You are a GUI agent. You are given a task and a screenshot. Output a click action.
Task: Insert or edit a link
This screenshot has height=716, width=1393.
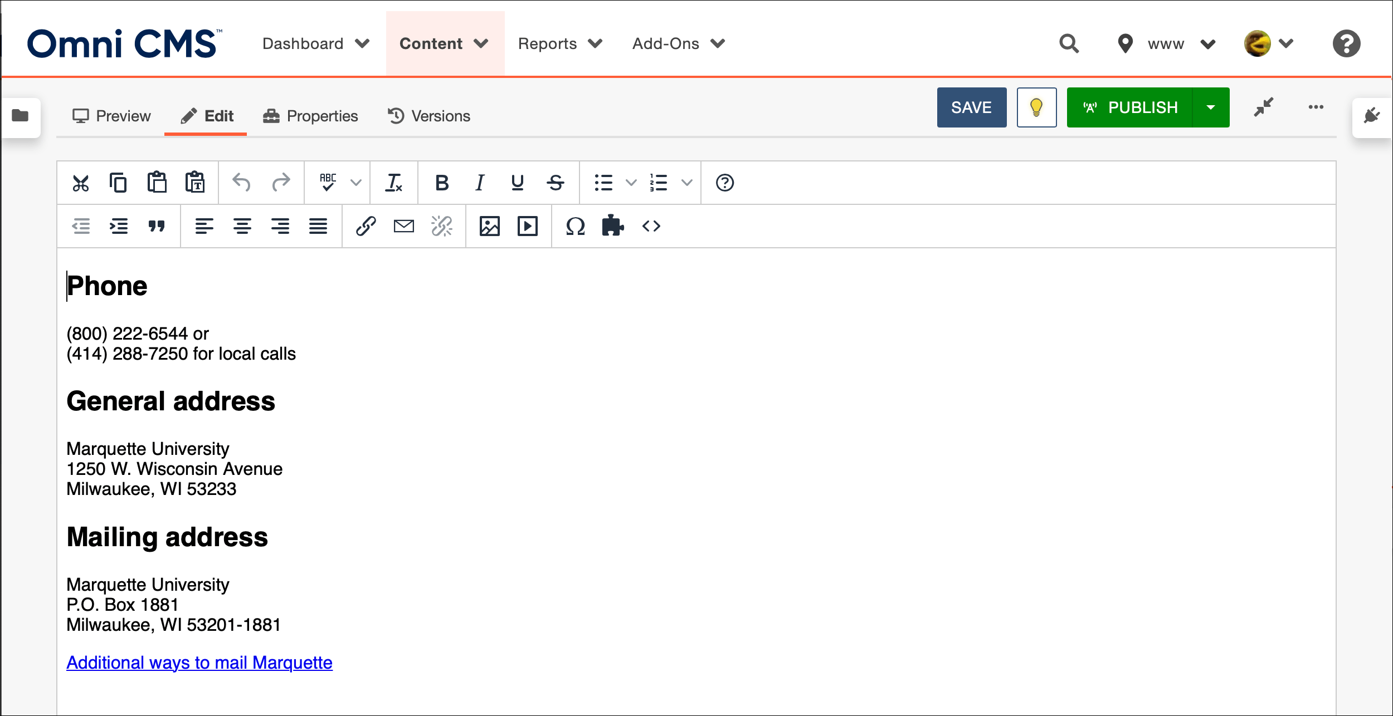[366, 226]
